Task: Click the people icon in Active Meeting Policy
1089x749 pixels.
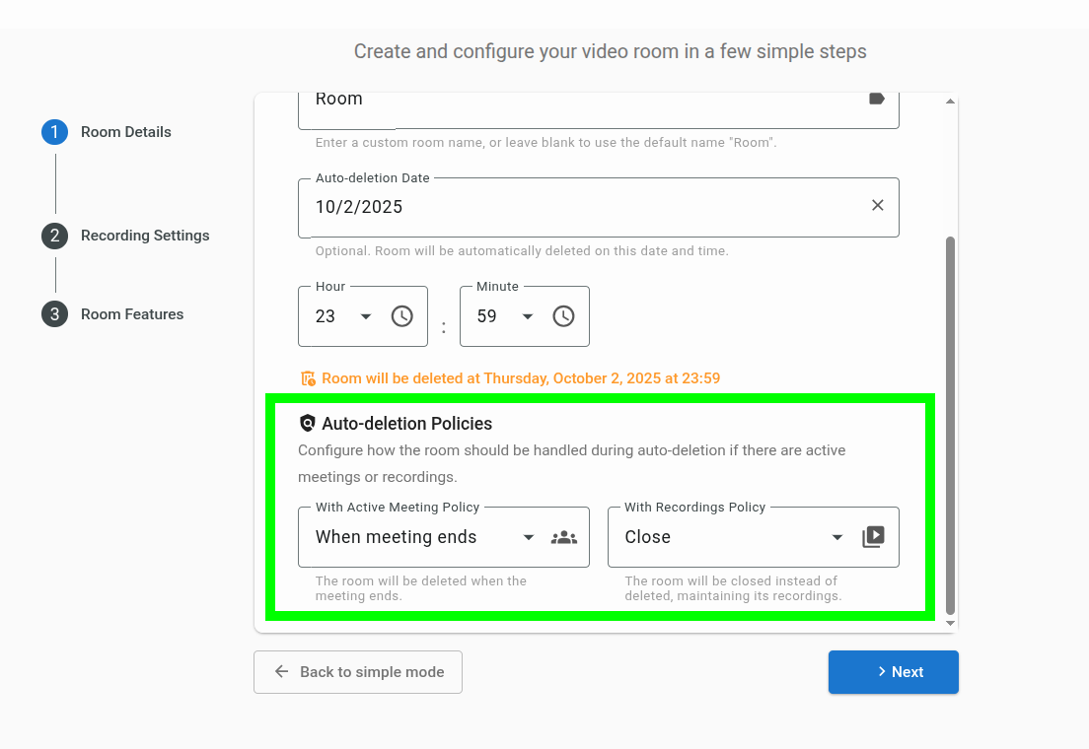Action: [x=564, y=537]
